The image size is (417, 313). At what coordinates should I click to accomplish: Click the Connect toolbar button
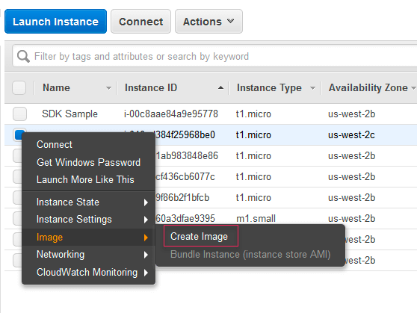point(140,22)
